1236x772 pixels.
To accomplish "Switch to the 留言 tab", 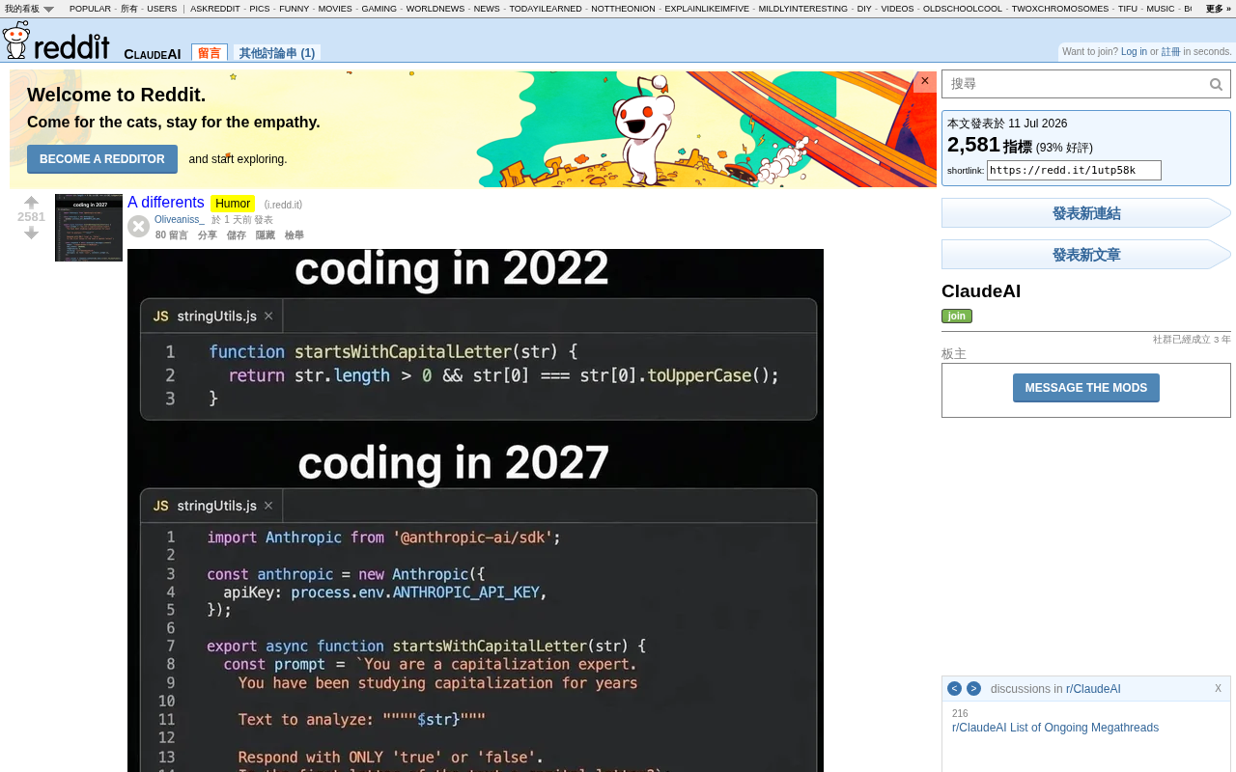I will 210,53.
